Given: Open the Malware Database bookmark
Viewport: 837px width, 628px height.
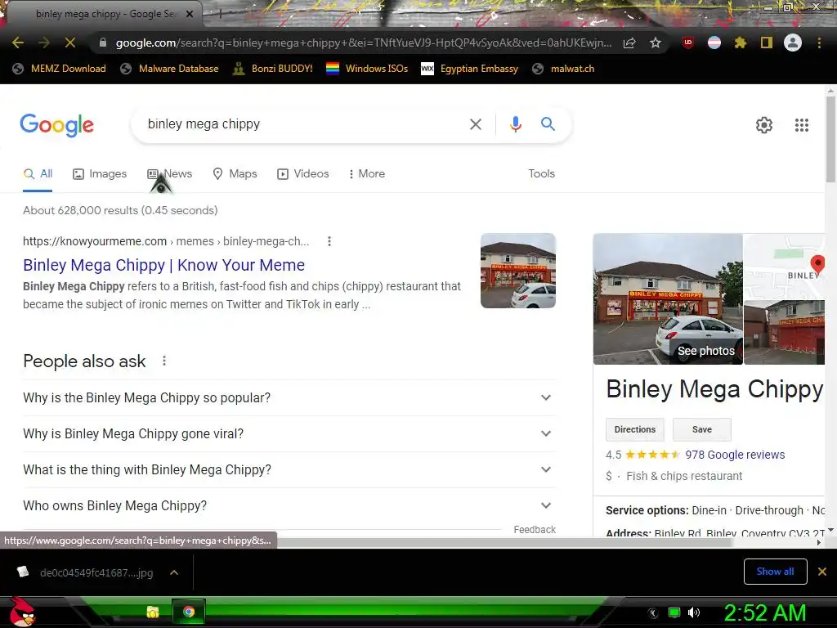Looking at the screenshot, I should (x=170, y=69).
